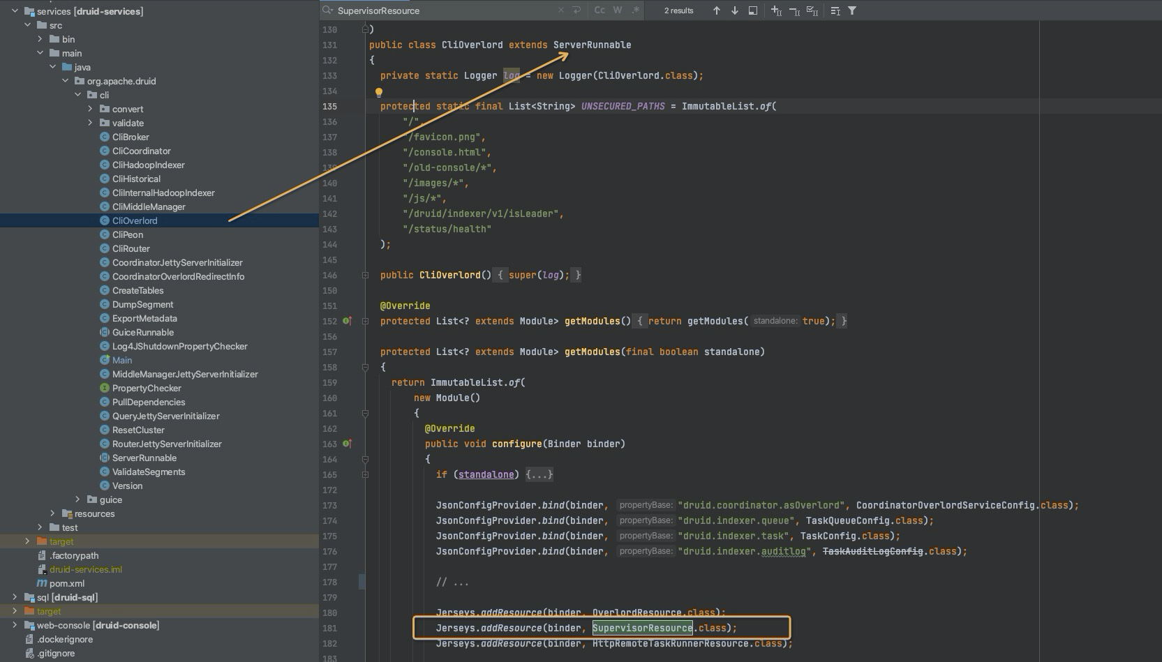Open search results in Find window

[x=753, y=10]
